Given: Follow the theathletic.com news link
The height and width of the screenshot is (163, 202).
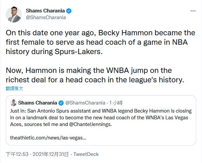Looking at the screenshot, I should 48,138.
